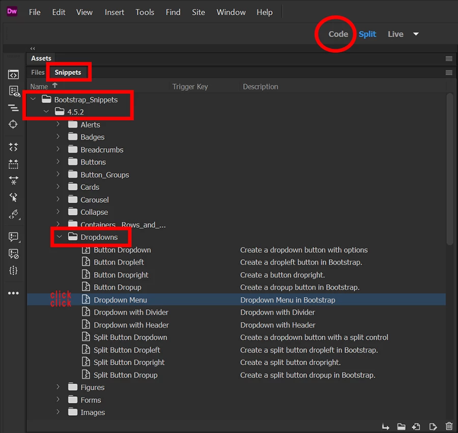Click the Collapse Full Tag arrows icon
The image size is (458, 433).
(13, 147)
